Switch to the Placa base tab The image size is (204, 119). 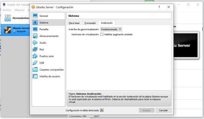click(74, 23)
